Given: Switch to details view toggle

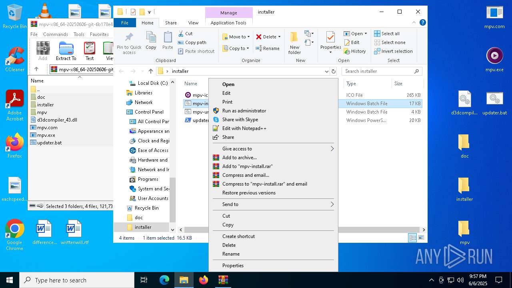Looking at the screenshot, I should 412,238.
